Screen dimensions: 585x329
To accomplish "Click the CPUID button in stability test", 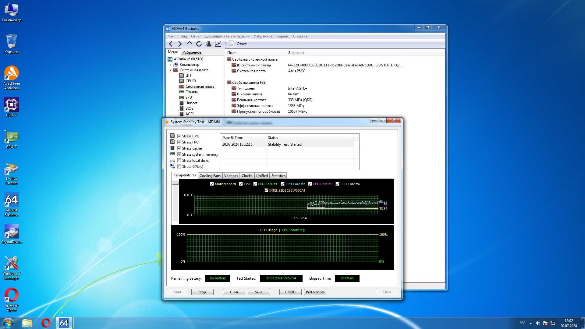I will [x=290, y=292].
